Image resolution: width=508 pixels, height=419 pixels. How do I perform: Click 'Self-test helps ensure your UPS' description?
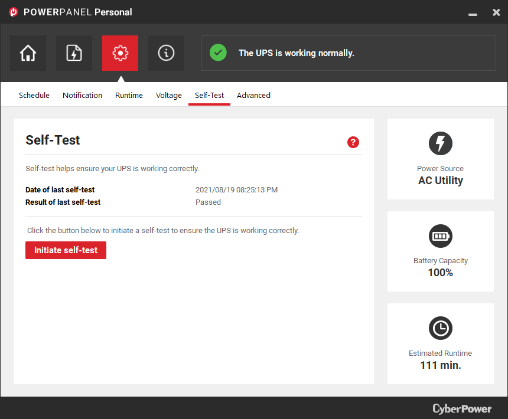(112, 169)
